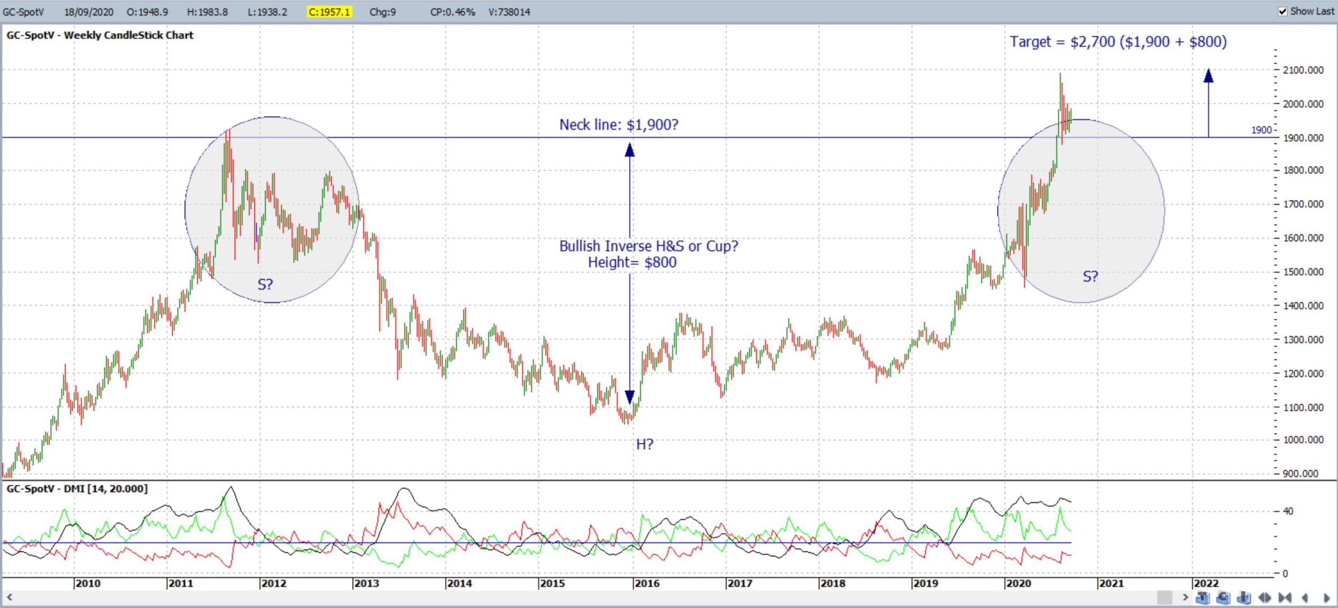Click the right 'S?' shoulder label
The image size is (1338, 608).
tap(1090, 276)
